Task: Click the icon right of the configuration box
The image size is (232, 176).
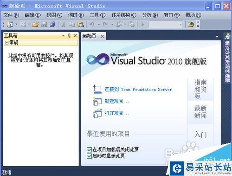Action: (x=191, y=25)
